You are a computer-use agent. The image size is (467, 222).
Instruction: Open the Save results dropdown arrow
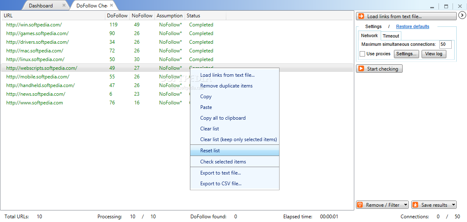(x=453, y=205)
